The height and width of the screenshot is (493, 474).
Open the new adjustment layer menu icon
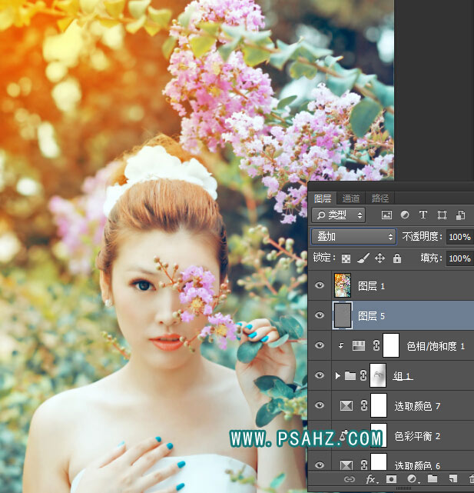tap(412, 479)
